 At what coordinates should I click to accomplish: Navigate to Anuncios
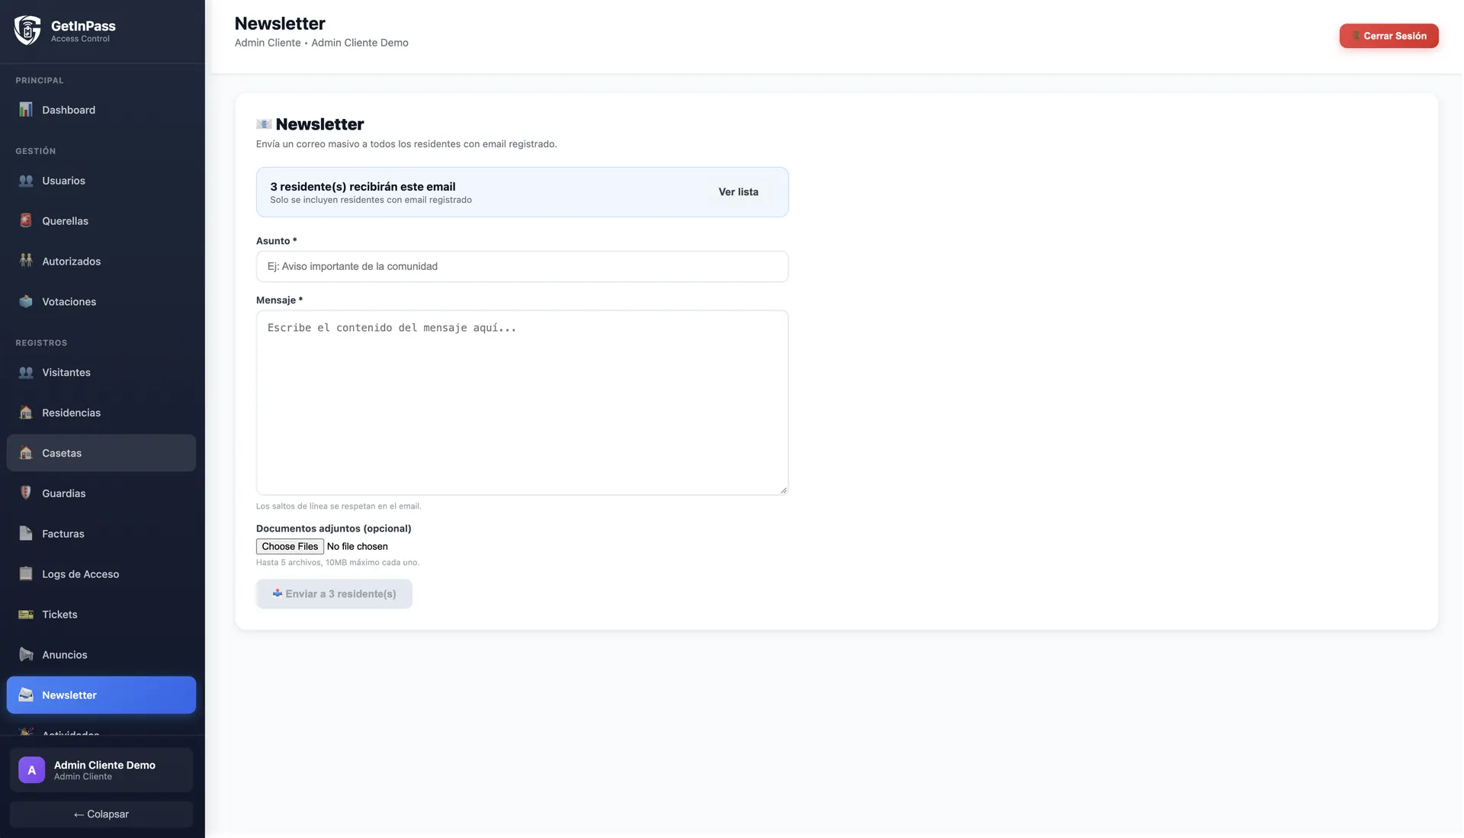[101, 655]
